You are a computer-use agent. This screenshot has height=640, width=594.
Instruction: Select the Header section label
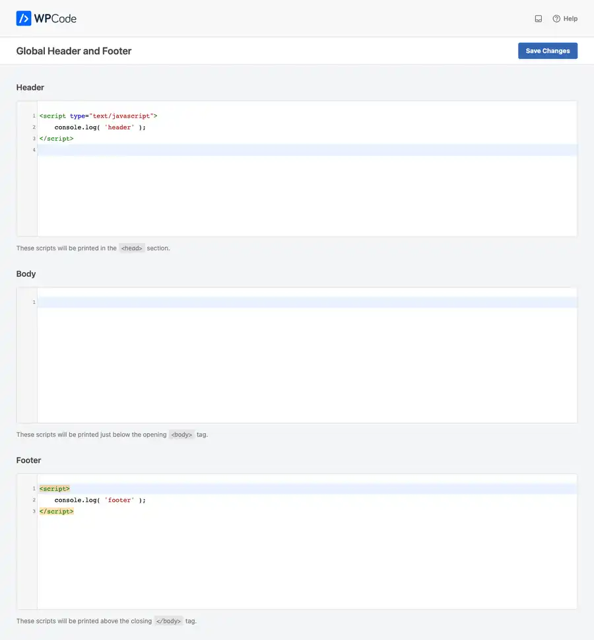tap(30, 87)
